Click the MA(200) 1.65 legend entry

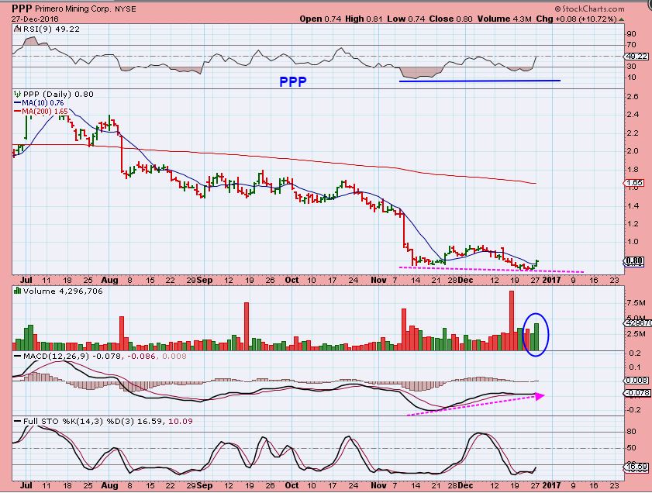44,112
